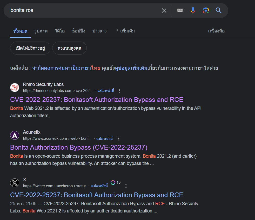Toggle the 'คะแนนสูงสุด' filter chip

[x=69, y=48]
